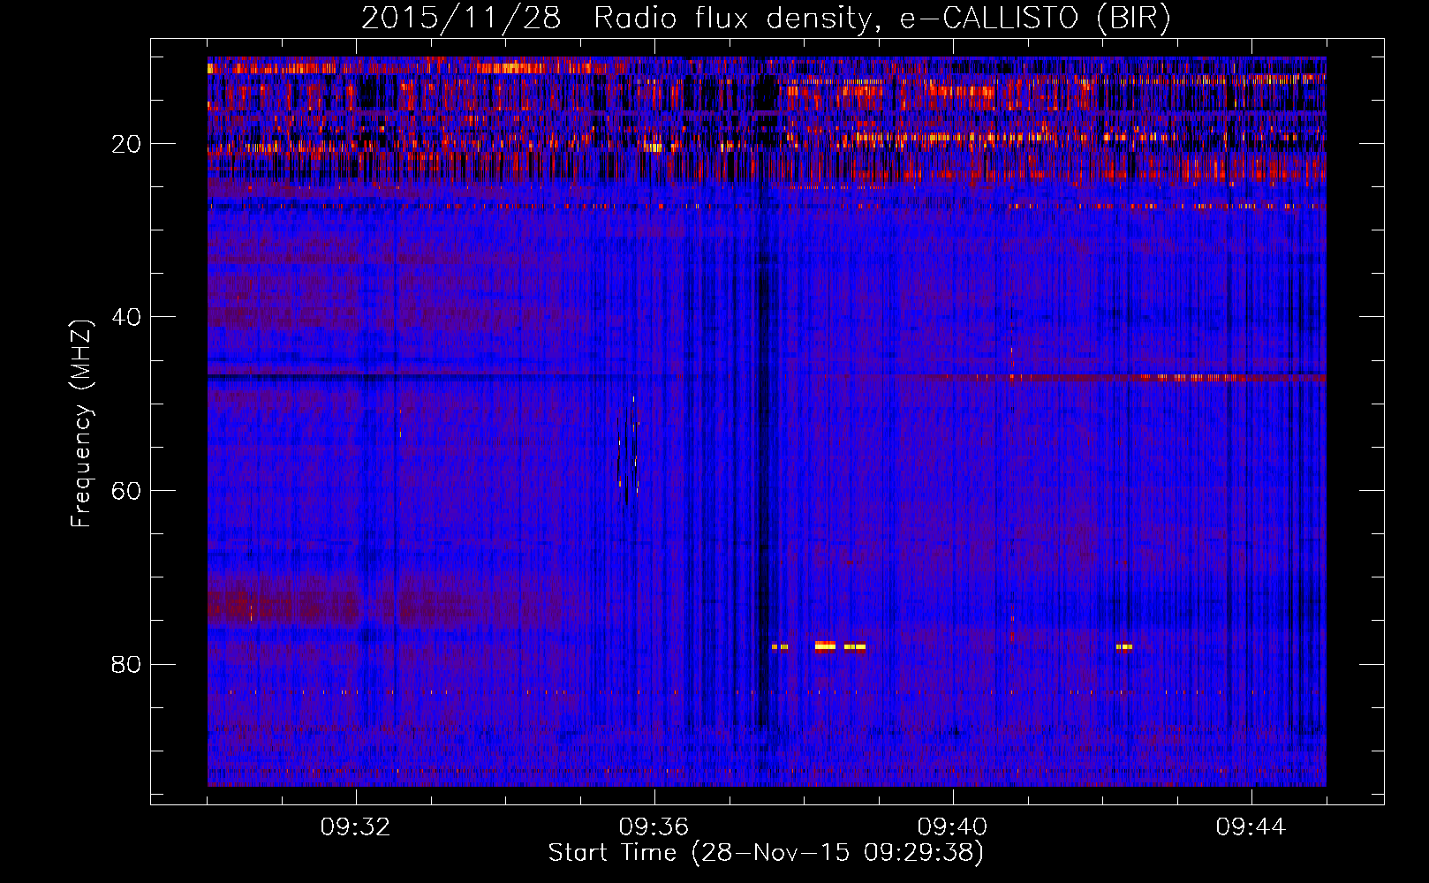1429x883 pixels.
Task: Click the brightest yellow burst near 78 MHz
Action: tap(825, 645)
